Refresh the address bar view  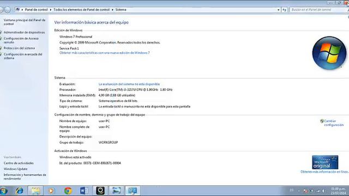tap(285, 10)
